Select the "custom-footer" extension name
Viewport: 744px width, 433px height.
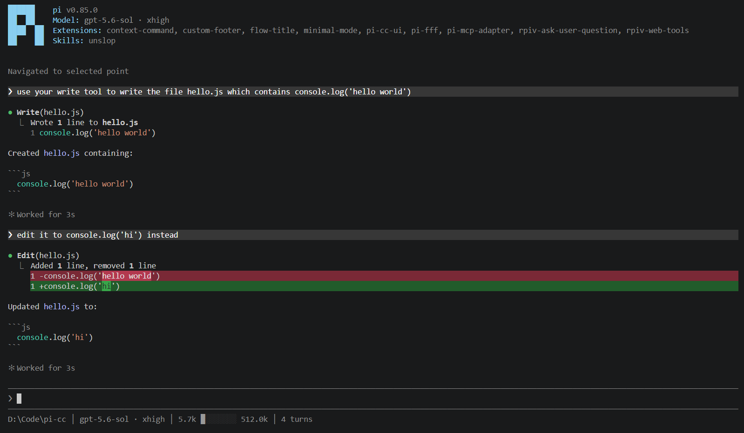[x=212, y=30]
